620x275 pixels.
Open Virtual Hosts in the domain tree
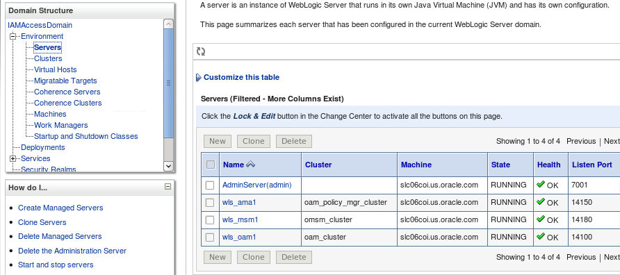pyautogui.click(x=56, y=69)
